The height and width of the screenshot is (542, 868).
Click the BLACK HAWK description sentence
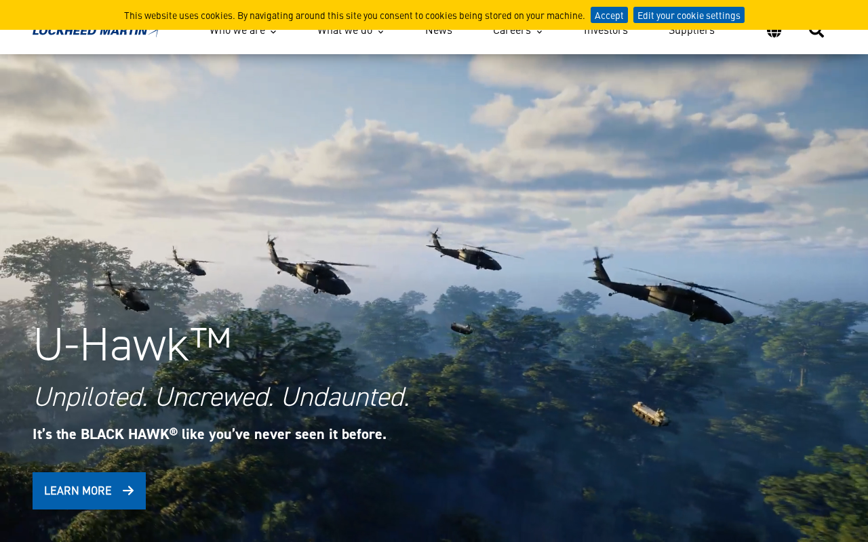210,434
